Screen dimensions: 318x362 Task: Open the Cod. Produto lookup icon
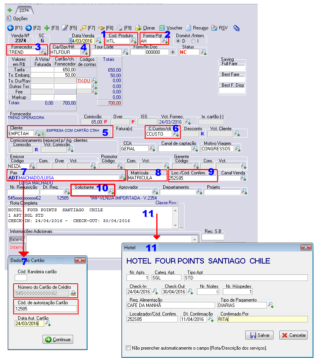point(133,40)
